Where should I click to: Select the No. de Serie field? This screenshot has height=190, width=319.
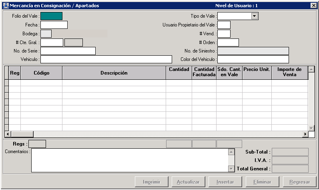pos(68,51)
